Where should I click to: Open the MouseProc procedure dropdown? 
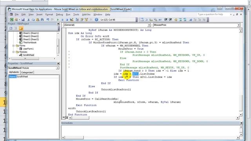(239, 25)
